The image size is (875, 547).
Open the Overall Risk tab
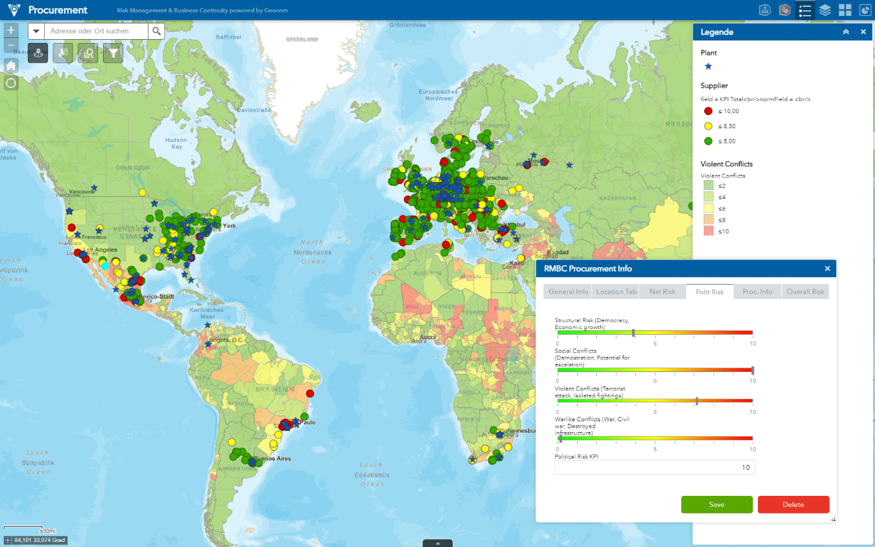coord(805,292)
